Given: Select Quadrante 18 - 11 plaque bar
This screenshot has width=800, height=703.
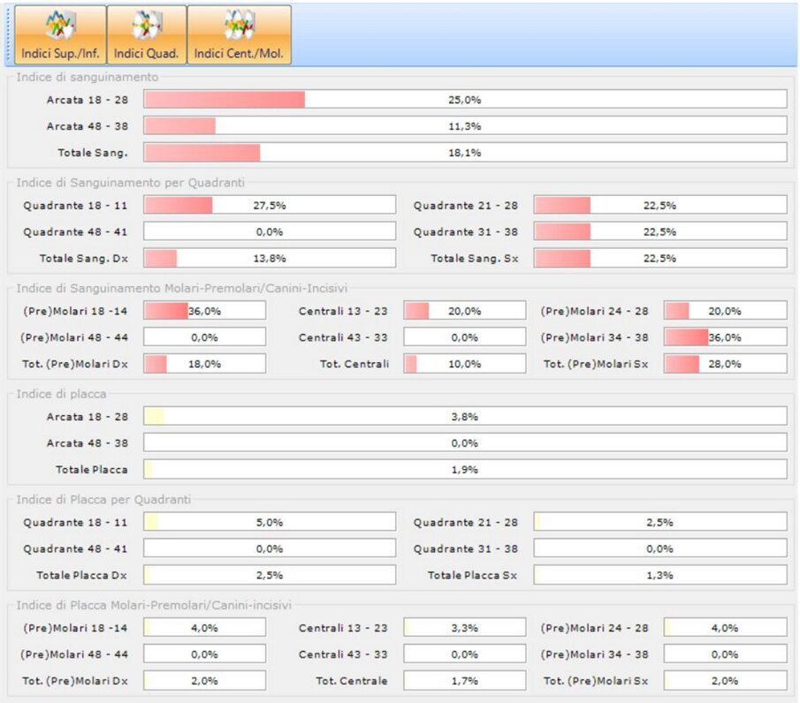Looking at the screenshot, I should click(x=270, y=522).
